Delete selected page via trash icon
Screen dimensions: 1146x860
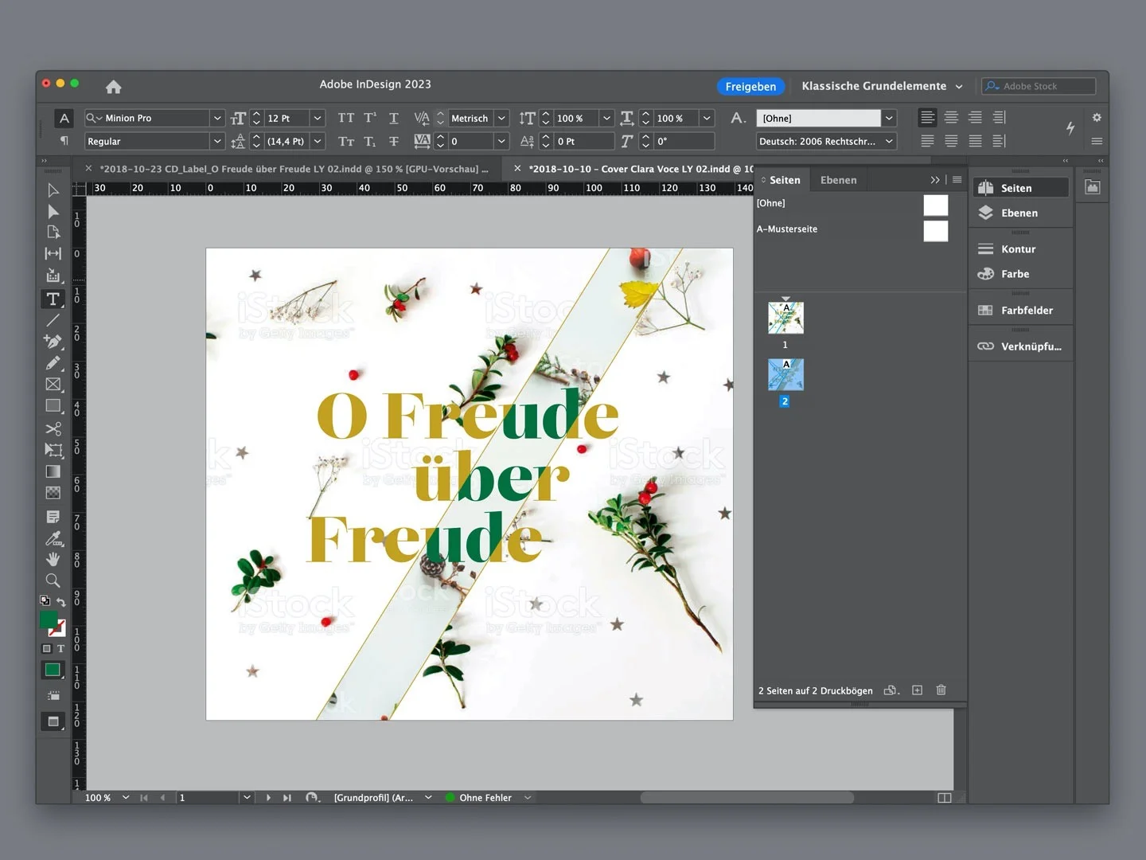click(941, 690)
